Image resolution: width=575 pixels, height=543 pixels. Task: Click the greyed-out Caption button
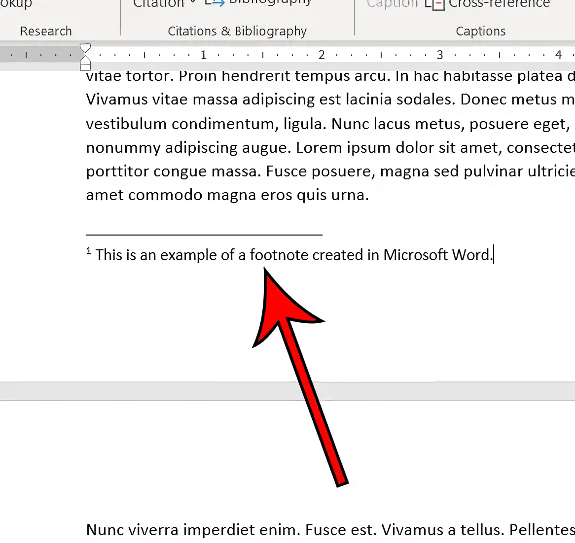click(x=393, y=3)
